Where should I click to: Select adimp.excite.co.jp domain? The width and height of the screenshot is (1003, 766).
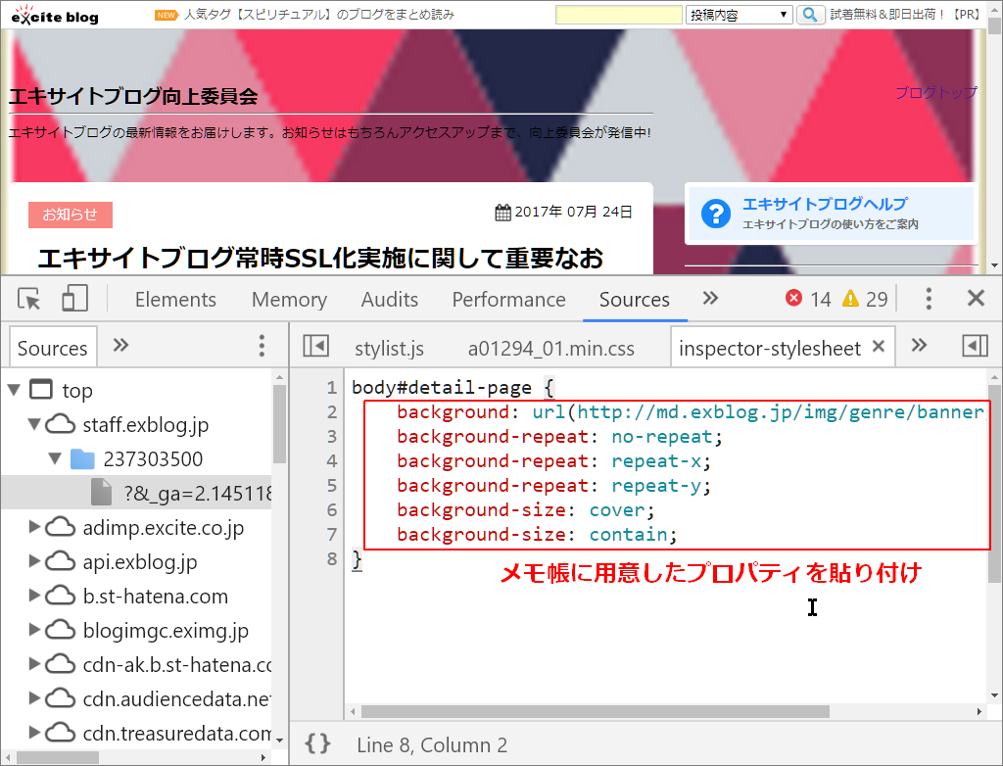[164, 528]
